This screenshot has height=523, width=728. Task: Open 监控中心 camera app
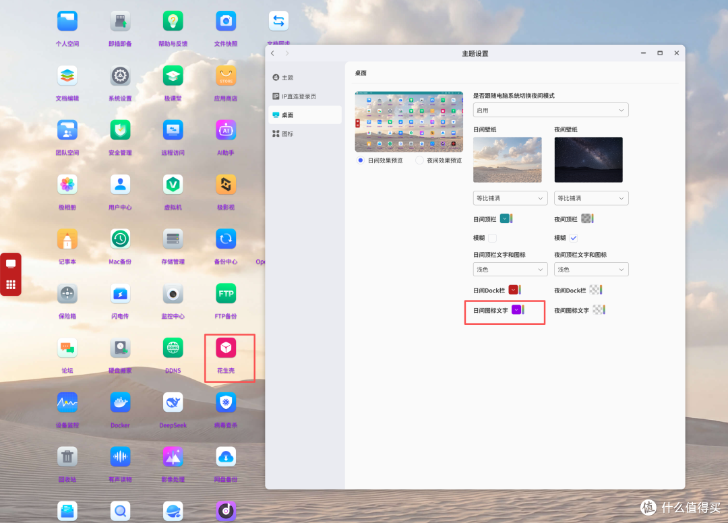pos(173,293)
